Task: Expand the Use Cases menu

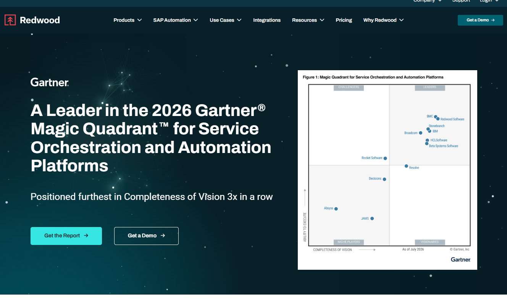Action: [x=226, y=20]
